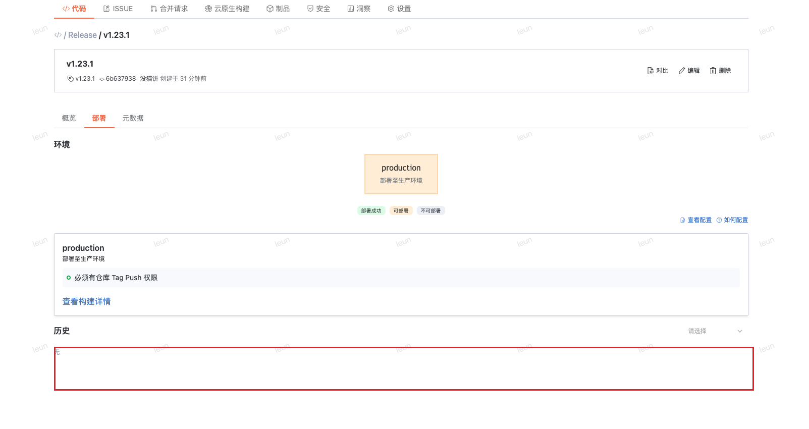809x429 pixels.
Task: Click the 部署成功 legend badge
Action: [x=371, y=210]
